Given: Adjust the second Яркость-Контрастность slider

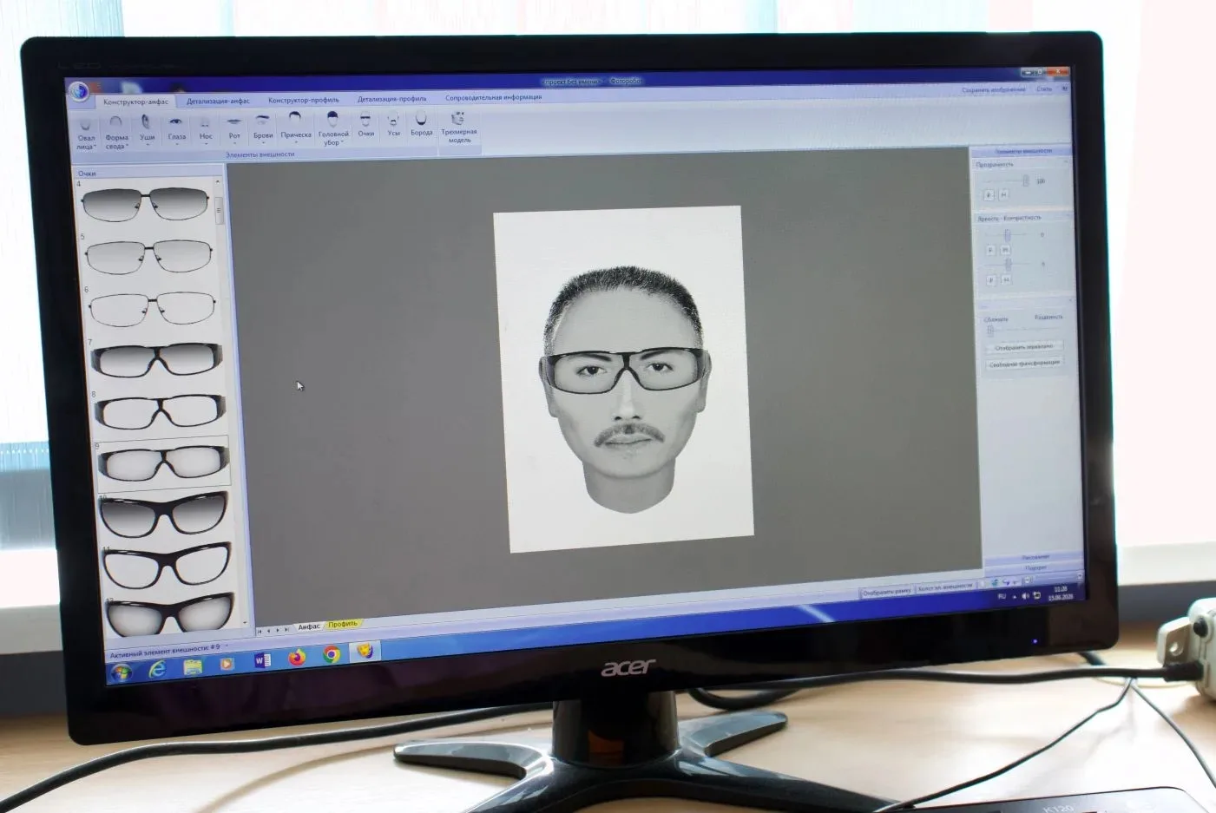Looking at the screenshot, I should click(1009, 264).
